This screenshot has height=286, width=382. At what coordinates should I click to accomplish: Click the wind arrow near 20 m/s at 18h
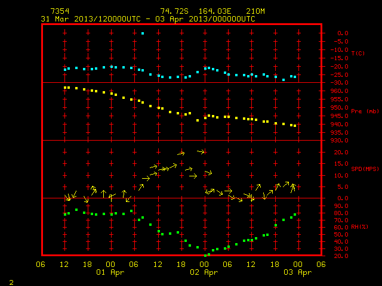tap(181, 154)
